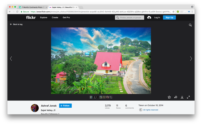Click Taken on October 10, 2014 text
The image size is (202, 125).
point(151,105)
